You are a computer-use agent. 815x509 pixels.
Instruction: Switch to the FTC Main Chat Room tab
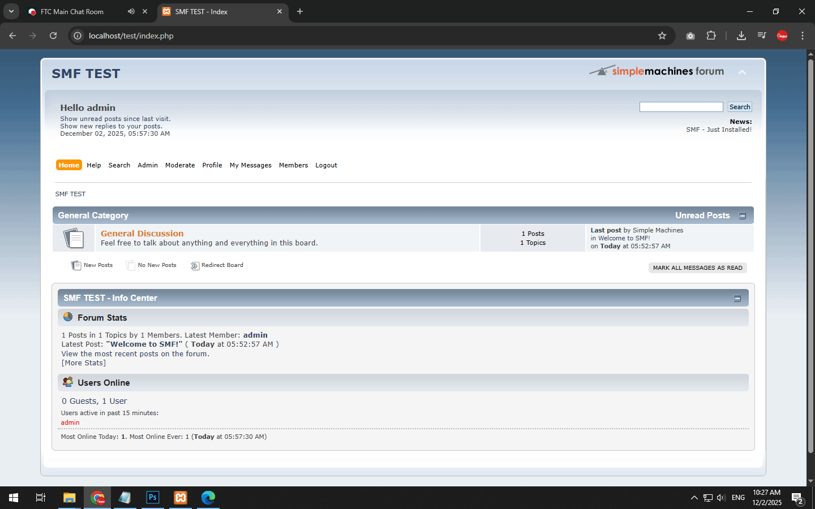[72, 11]
